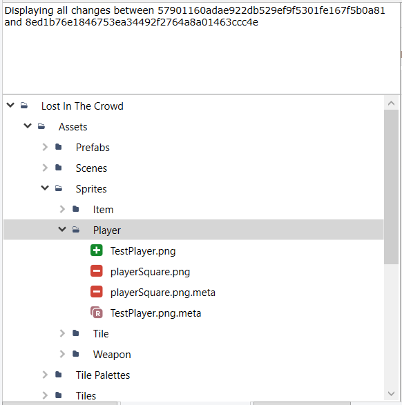Click the Weapon folder icon
The image size is (402, 405).
point(76,354)
